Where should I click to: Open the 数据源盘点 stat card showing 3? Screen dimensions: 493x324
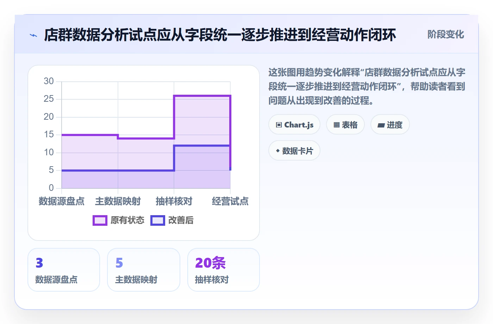pyautogui.click(x=64, y=270)
